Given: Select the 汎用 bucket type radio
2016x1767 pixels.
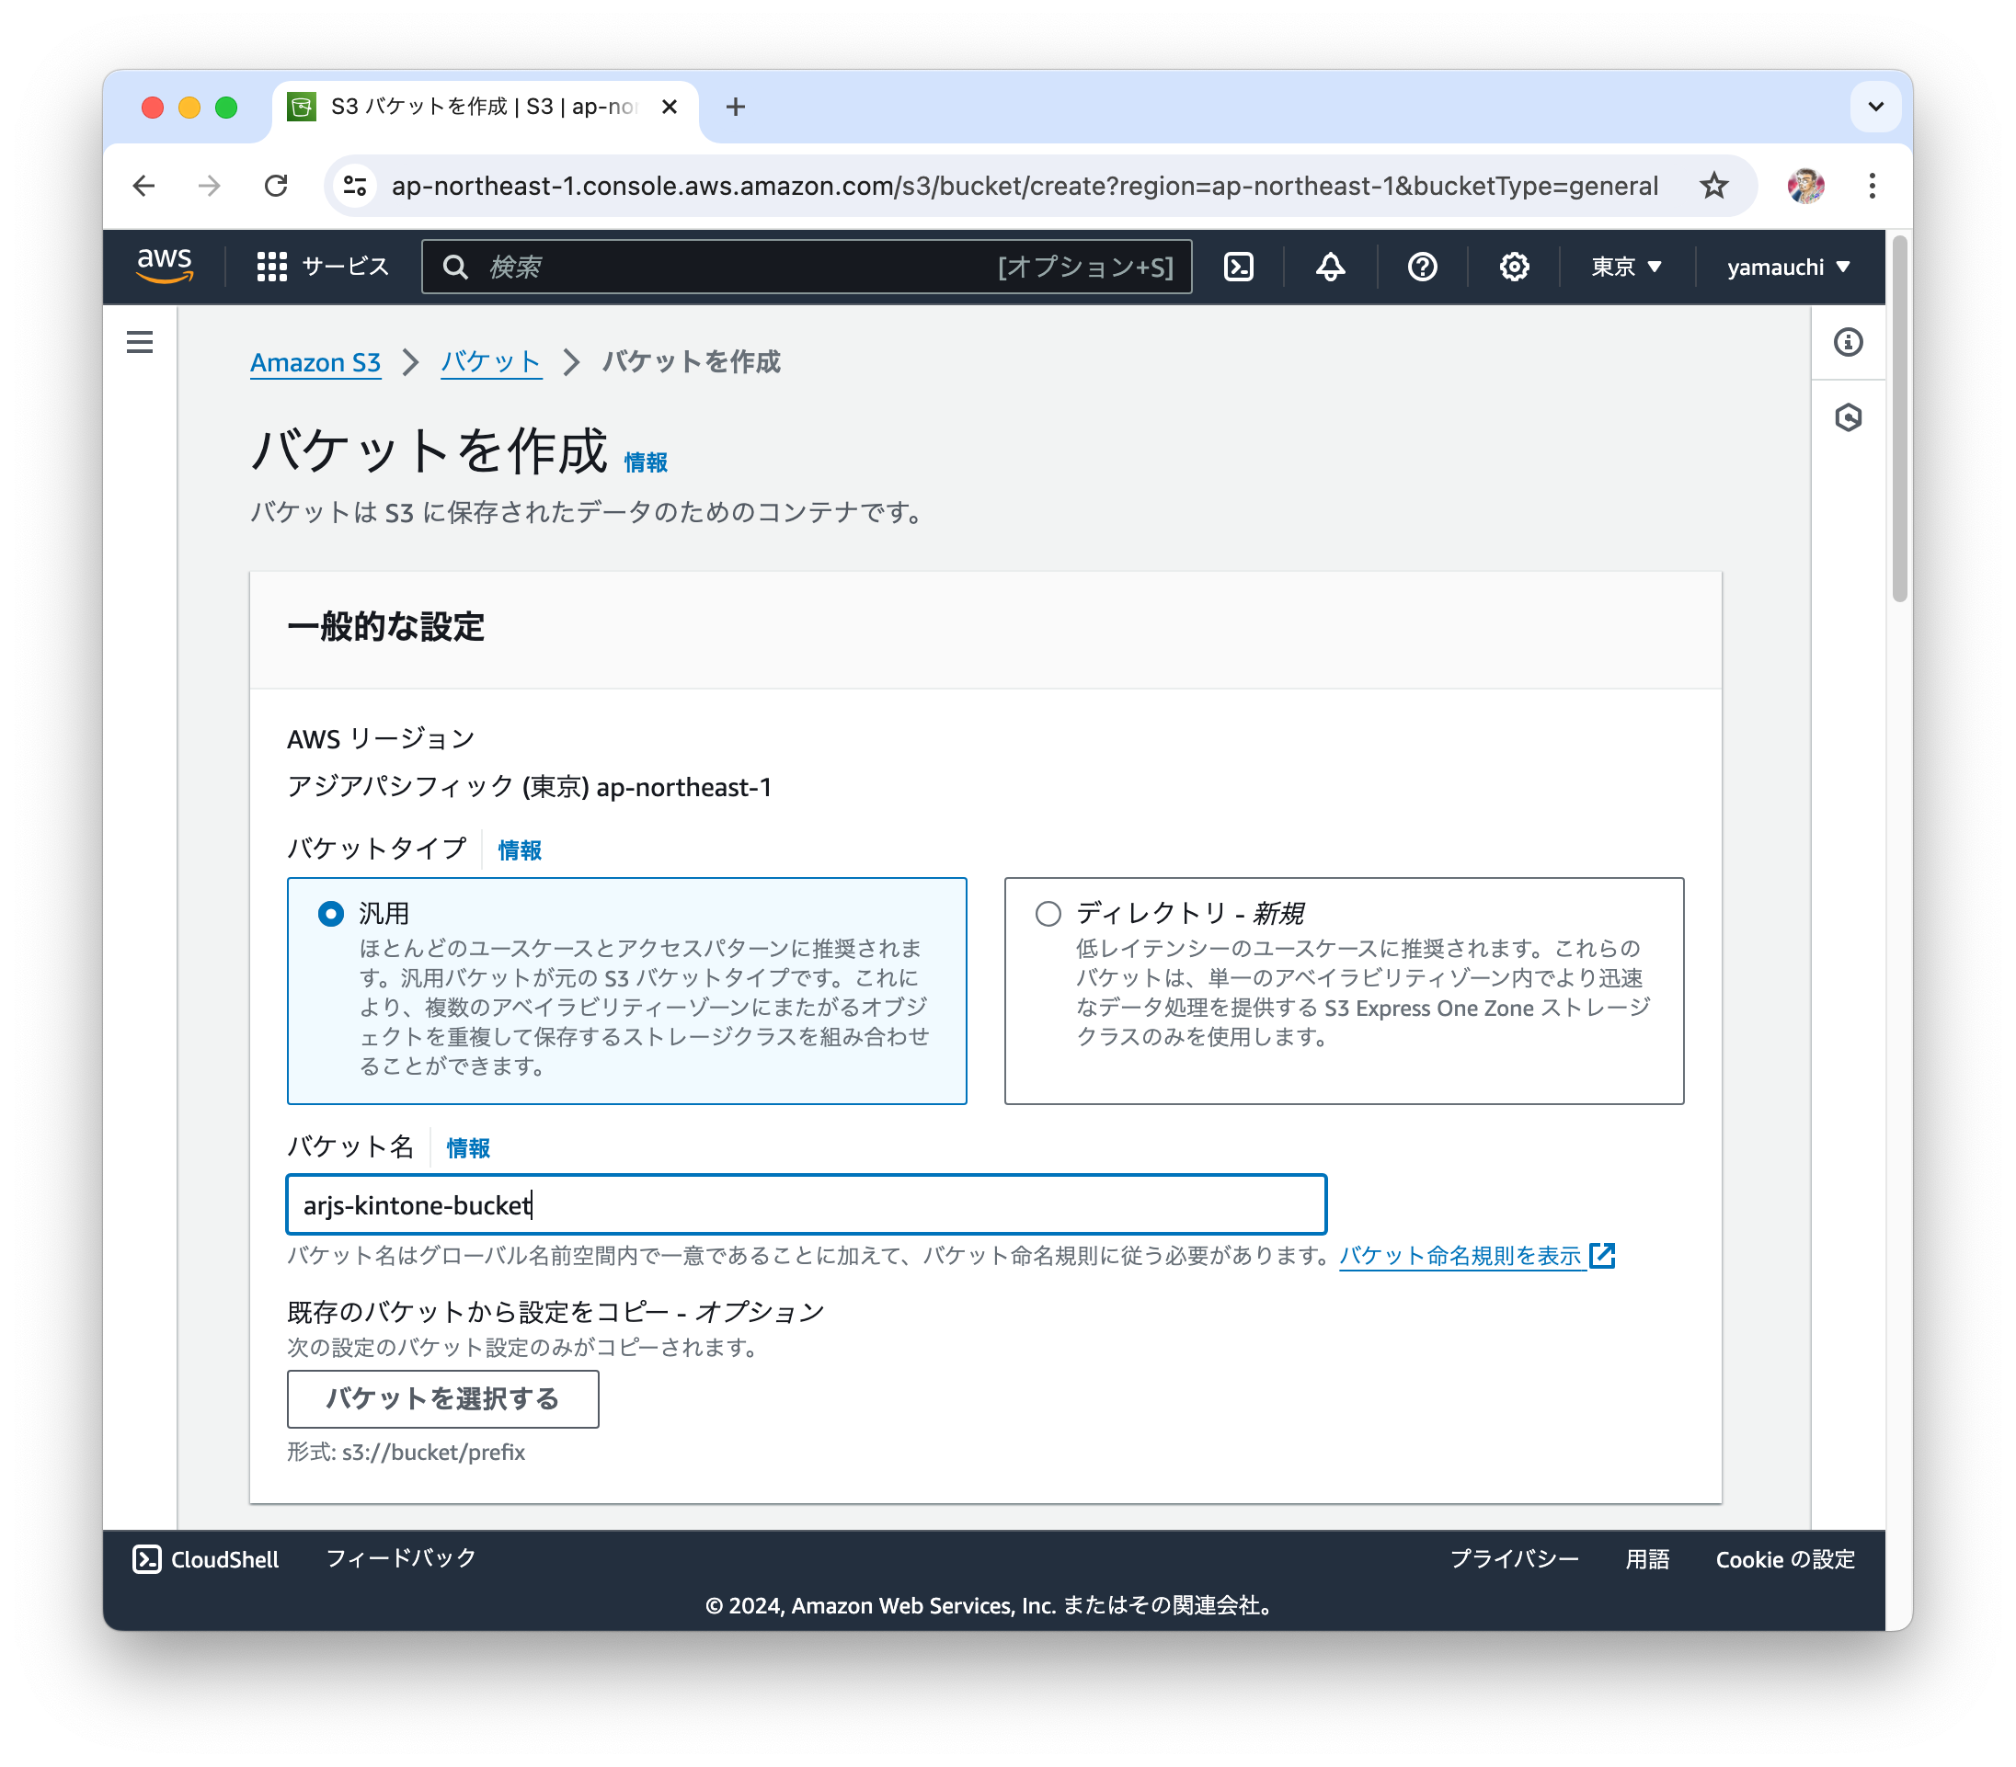Looking at the screenshot, I should pyautogui.click(x=331, y=914).
